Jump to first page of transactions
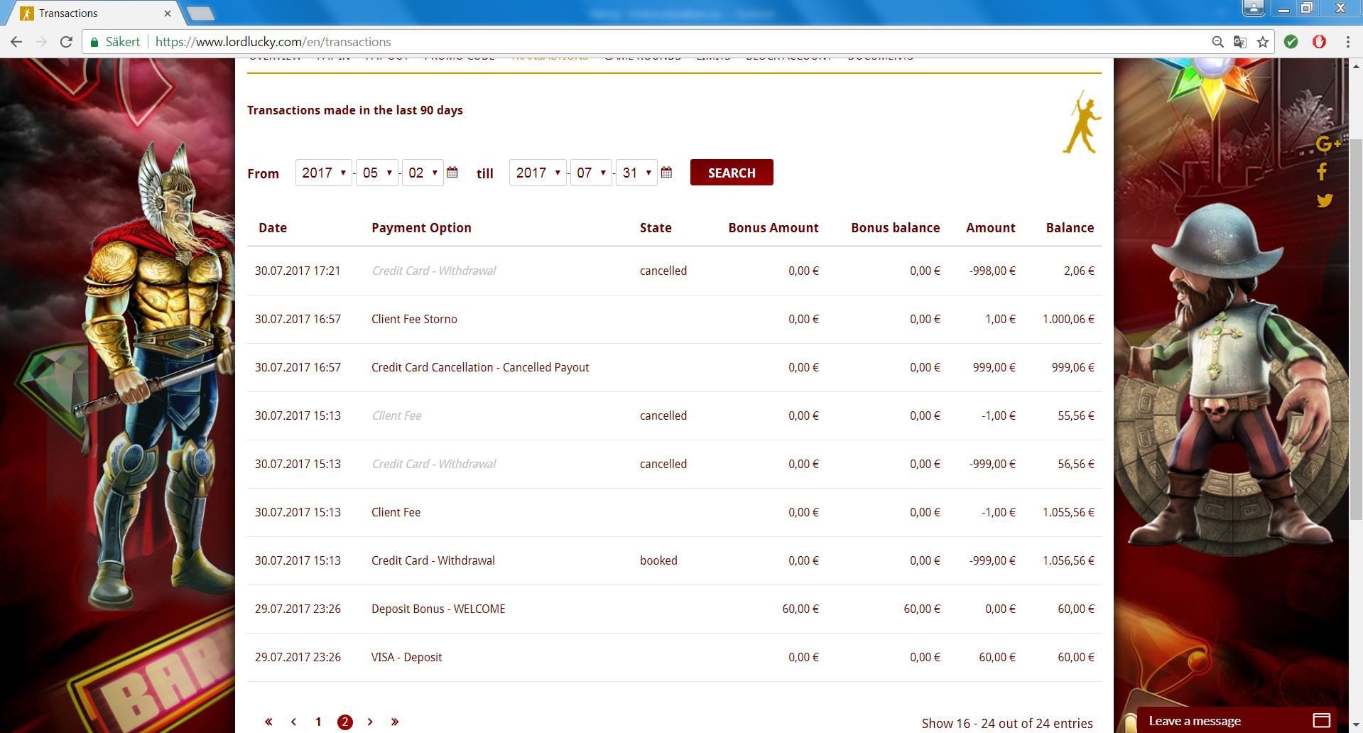Viewport: 1363px width, 733px height. tap(268, 722)
